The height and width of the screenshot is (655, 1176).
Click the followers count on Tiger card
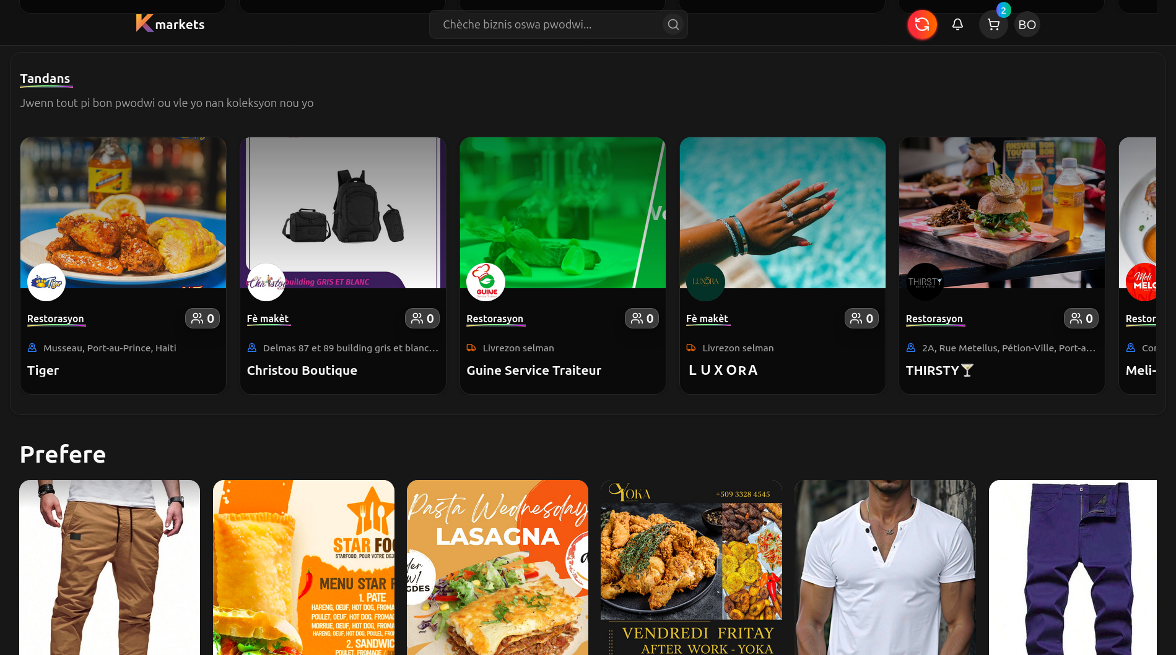click(x=203, y=319)
